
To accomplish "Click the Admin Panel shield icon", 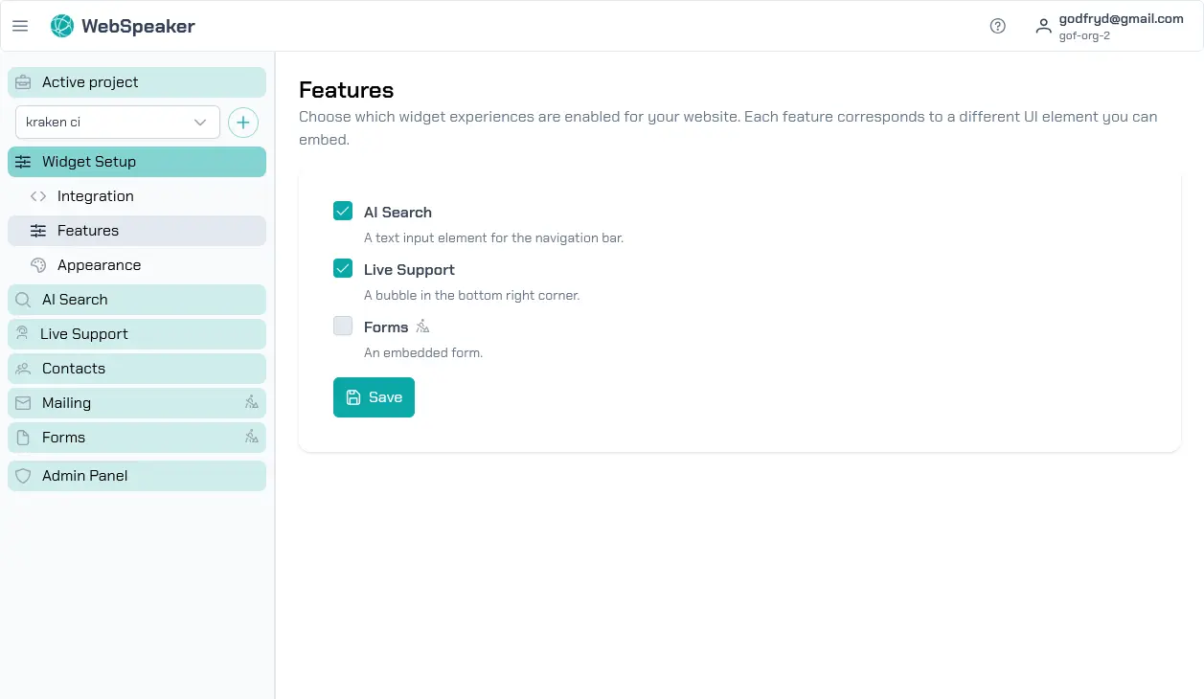I will tap(23, 476).
